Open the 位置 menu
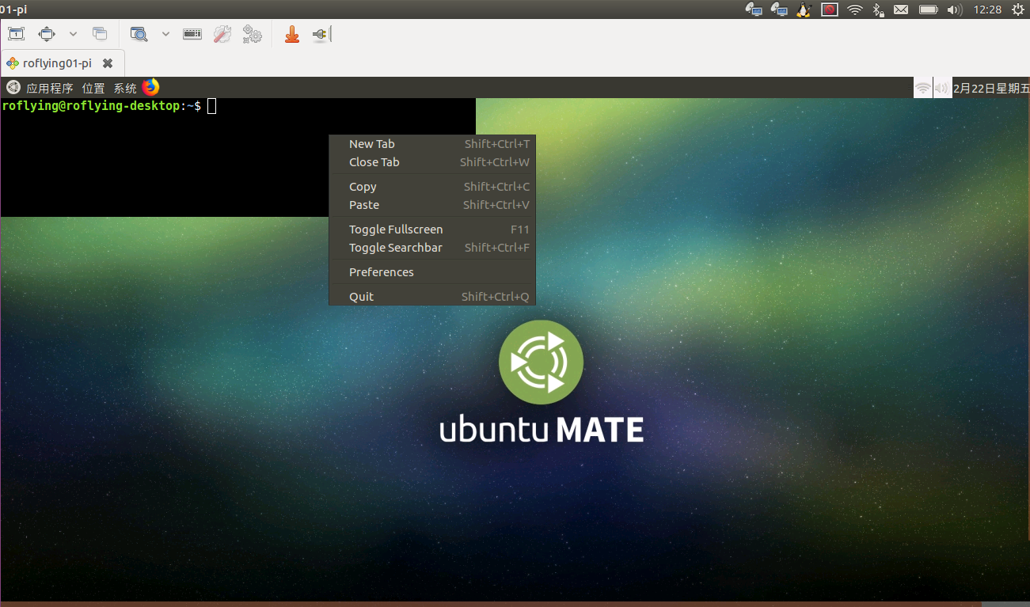1030x607 pixels. pos(93,88)
